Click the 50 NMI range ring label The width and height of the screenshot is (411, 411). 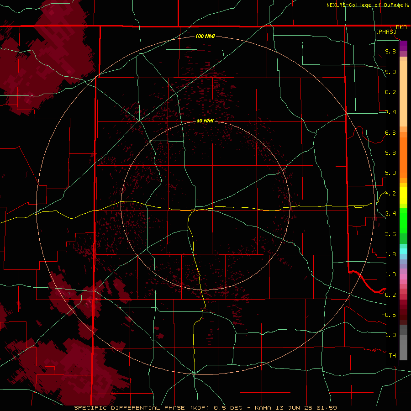click(205, 121)
